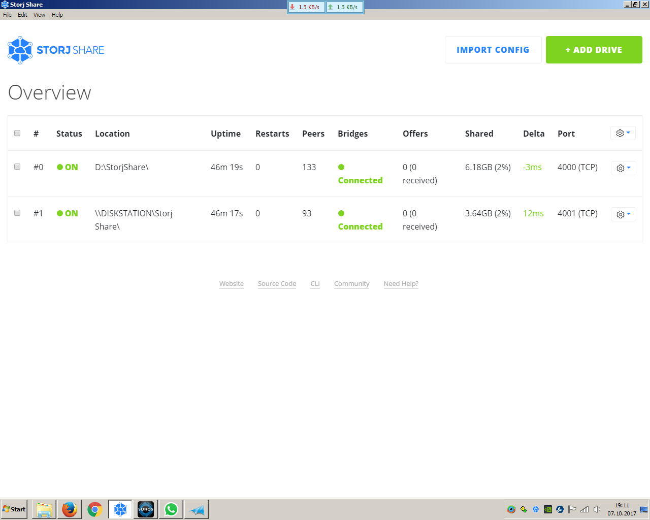Open Action Center flag tray icon
The width and height of the screenshot is (650, 520).
[572, 509]
